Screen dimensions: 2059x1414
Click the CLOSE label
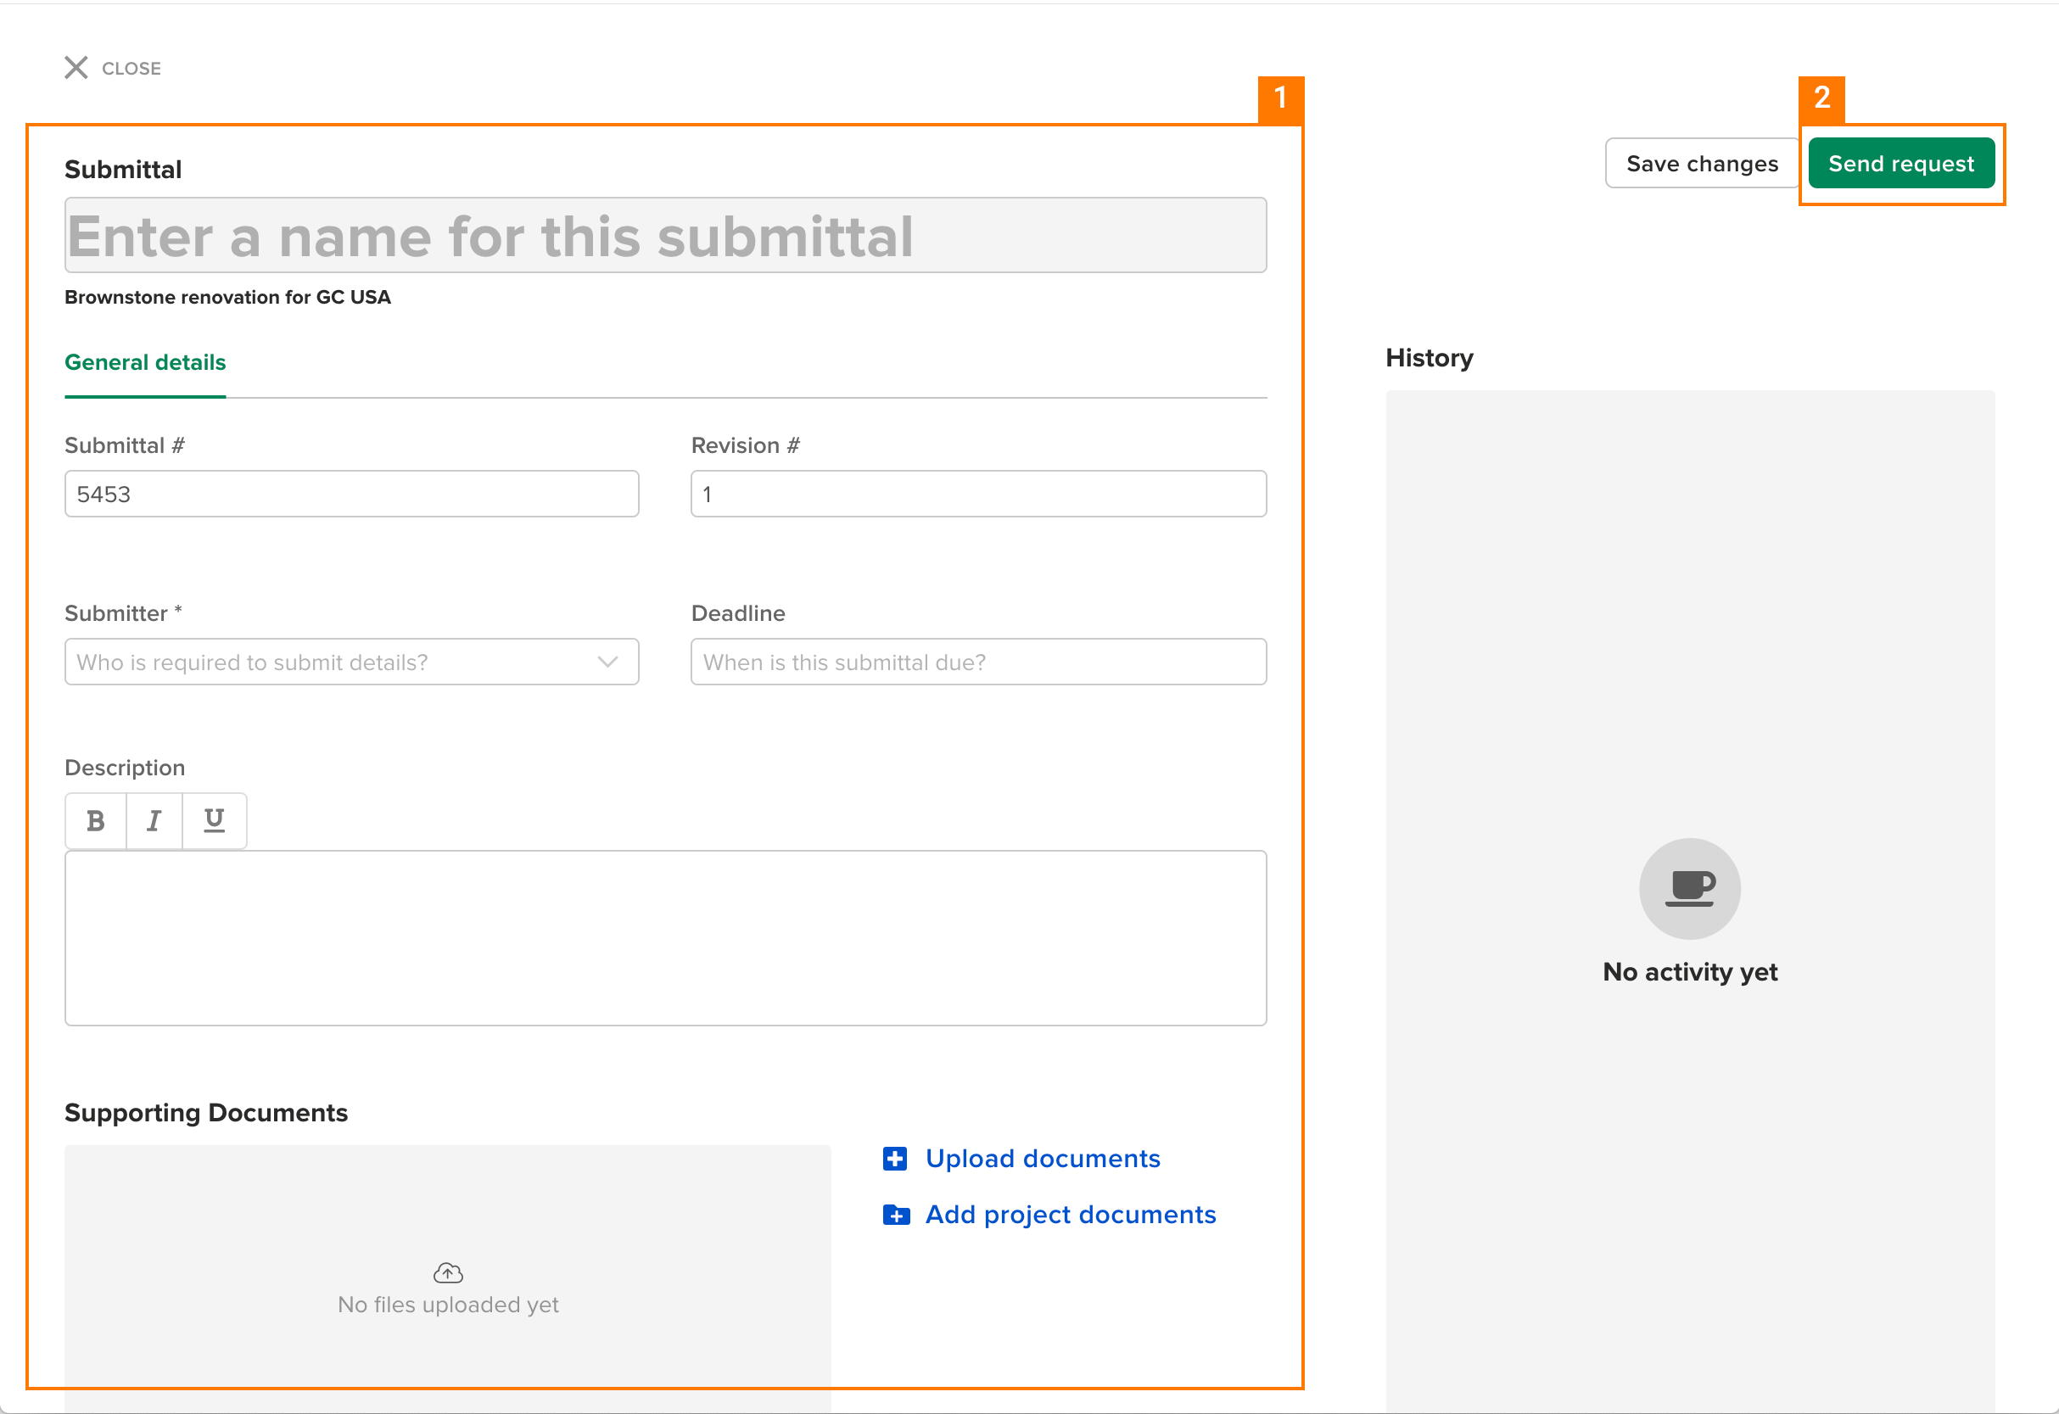click(x=131, y=68)
